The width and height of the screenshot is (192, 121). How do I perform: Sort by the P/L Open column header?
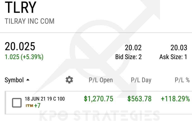pyautogui.click(x=101, y=80)
